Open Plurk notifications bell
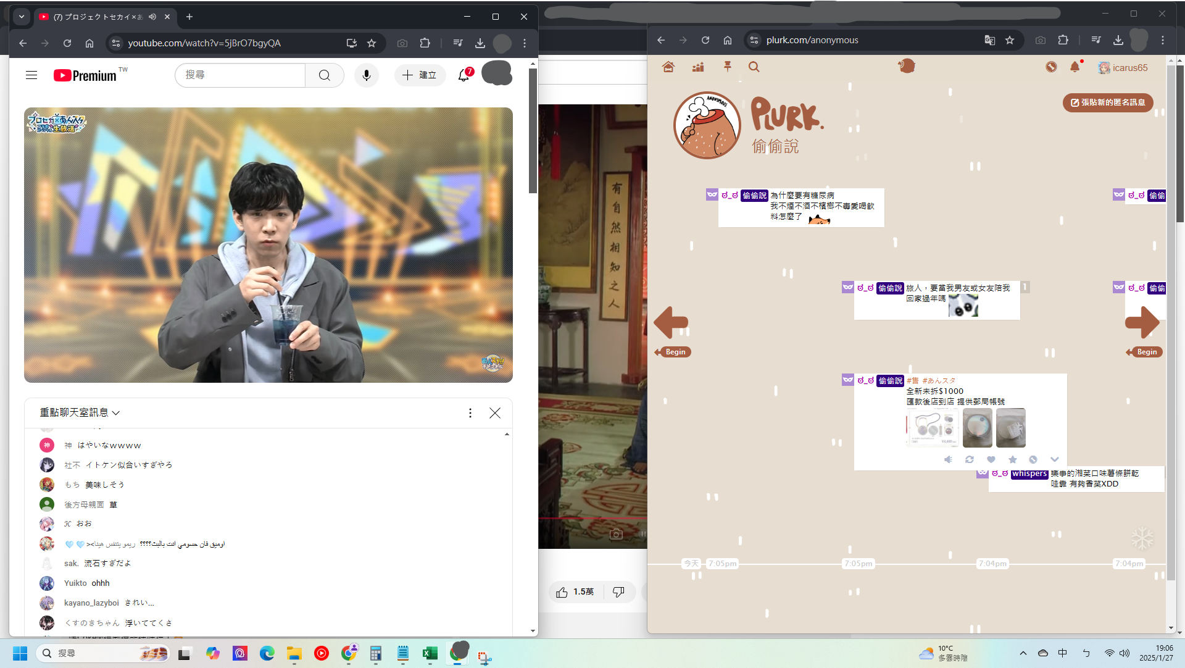Screen dimensions: 1185x668 pos(1075,67)
